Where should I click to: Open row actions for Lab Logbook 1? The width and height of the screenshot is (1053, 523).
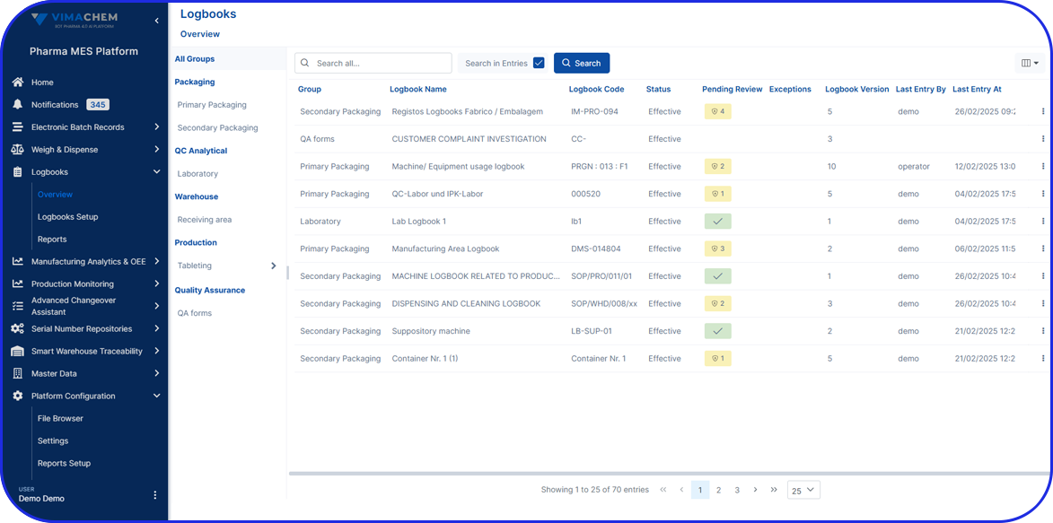pyautogui.click(x=1042, y=222)
